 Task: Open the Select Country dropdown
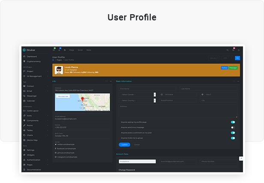(x=137, y=101)
